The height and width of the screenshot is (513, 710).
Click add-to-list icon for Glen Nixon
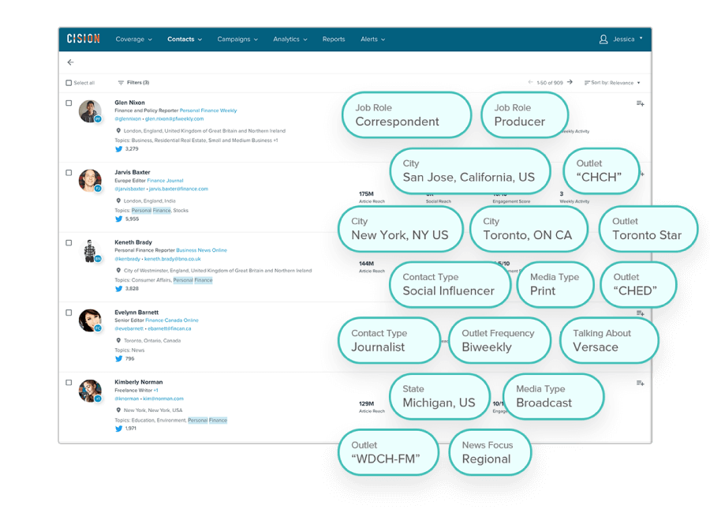click(640, 103)
